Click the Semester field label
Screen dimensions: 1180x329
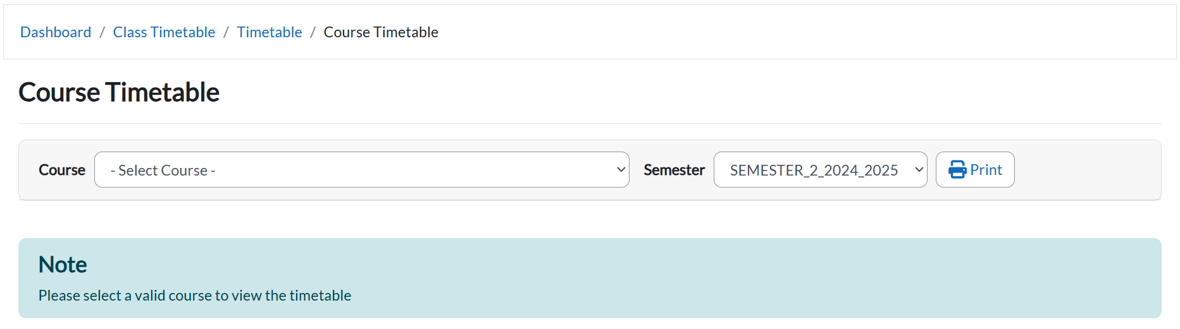coord(674,170)
